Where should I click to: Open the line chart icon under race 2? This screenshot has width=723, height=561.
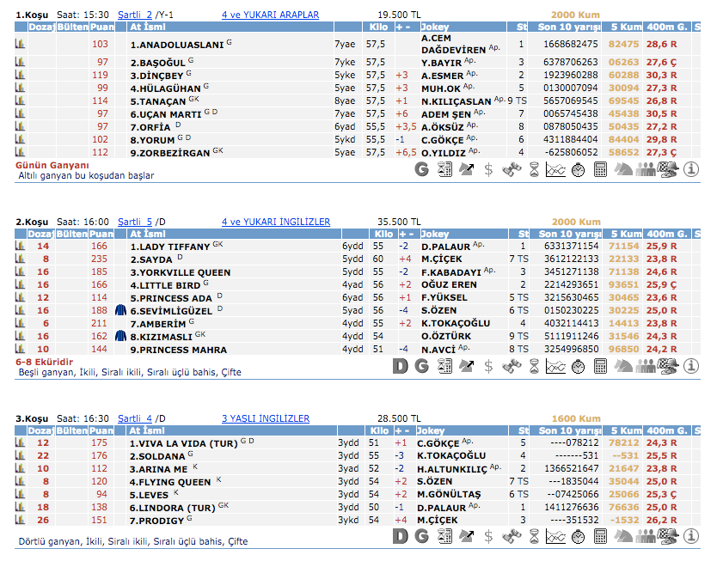coord(555,366)
